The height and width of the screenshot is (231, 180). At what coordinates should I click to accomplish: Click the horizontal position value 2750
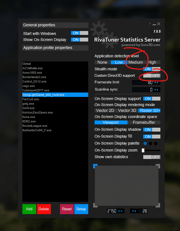(x=112, y=211)
